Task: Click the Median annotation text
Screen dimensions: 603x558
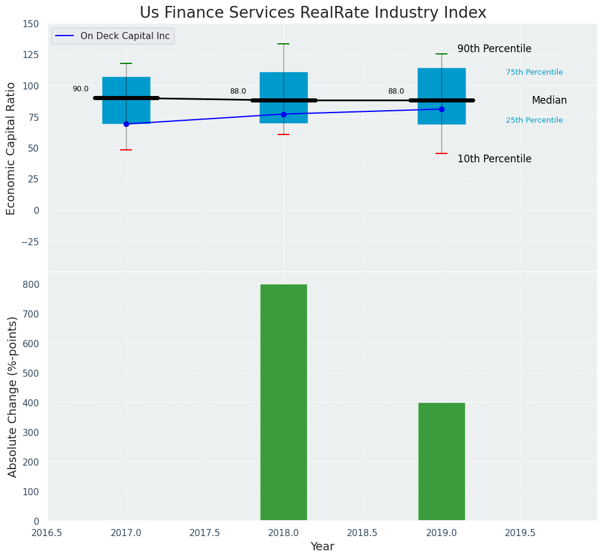Action: [x=549, y=101]
